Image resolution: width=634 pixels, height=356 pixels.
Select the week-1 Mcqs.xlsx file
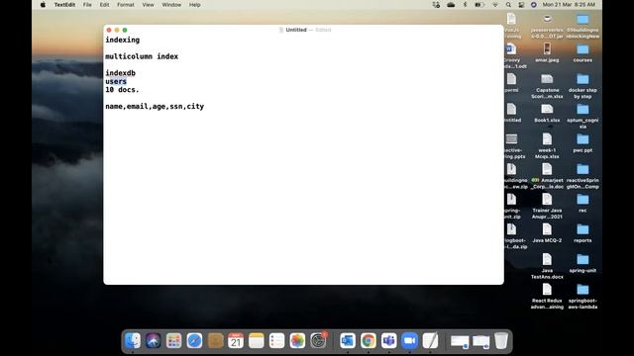[547, 145]
